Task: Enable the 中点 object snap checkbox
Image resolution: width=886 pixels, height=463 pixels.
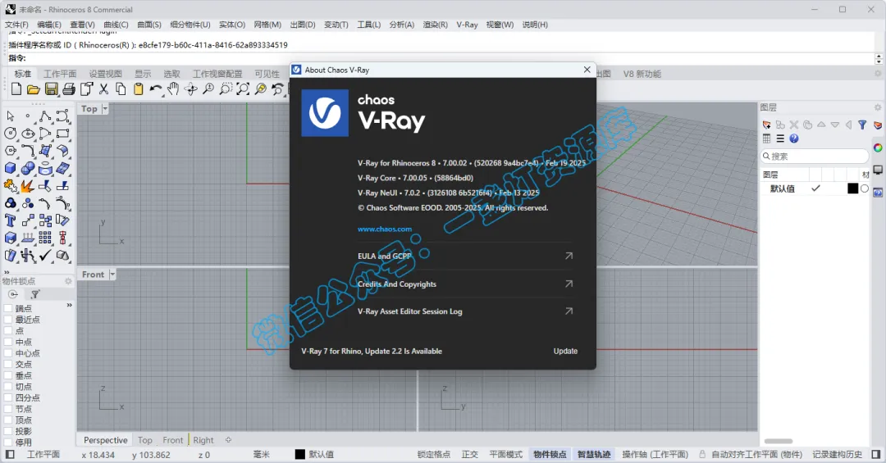Action: 8,343
